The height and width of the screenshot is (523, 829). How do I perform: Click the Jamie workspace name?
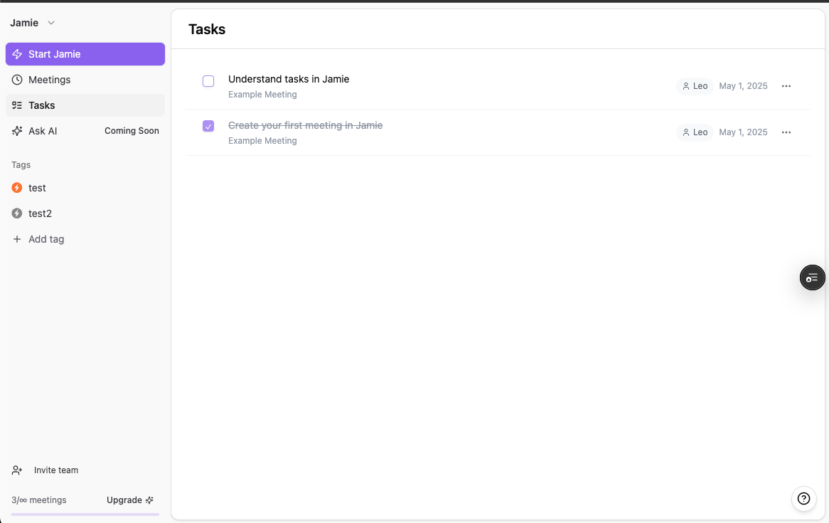click(x=24, y=23)
